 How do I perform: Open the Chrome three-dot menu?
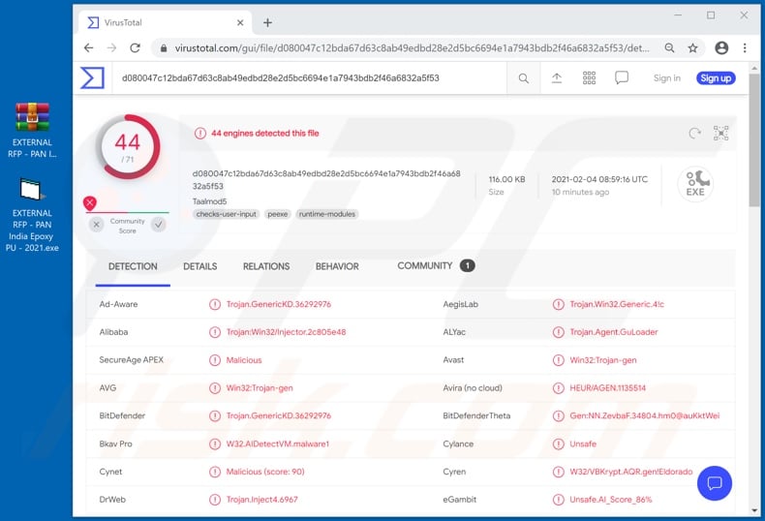(x=745, y=47)
